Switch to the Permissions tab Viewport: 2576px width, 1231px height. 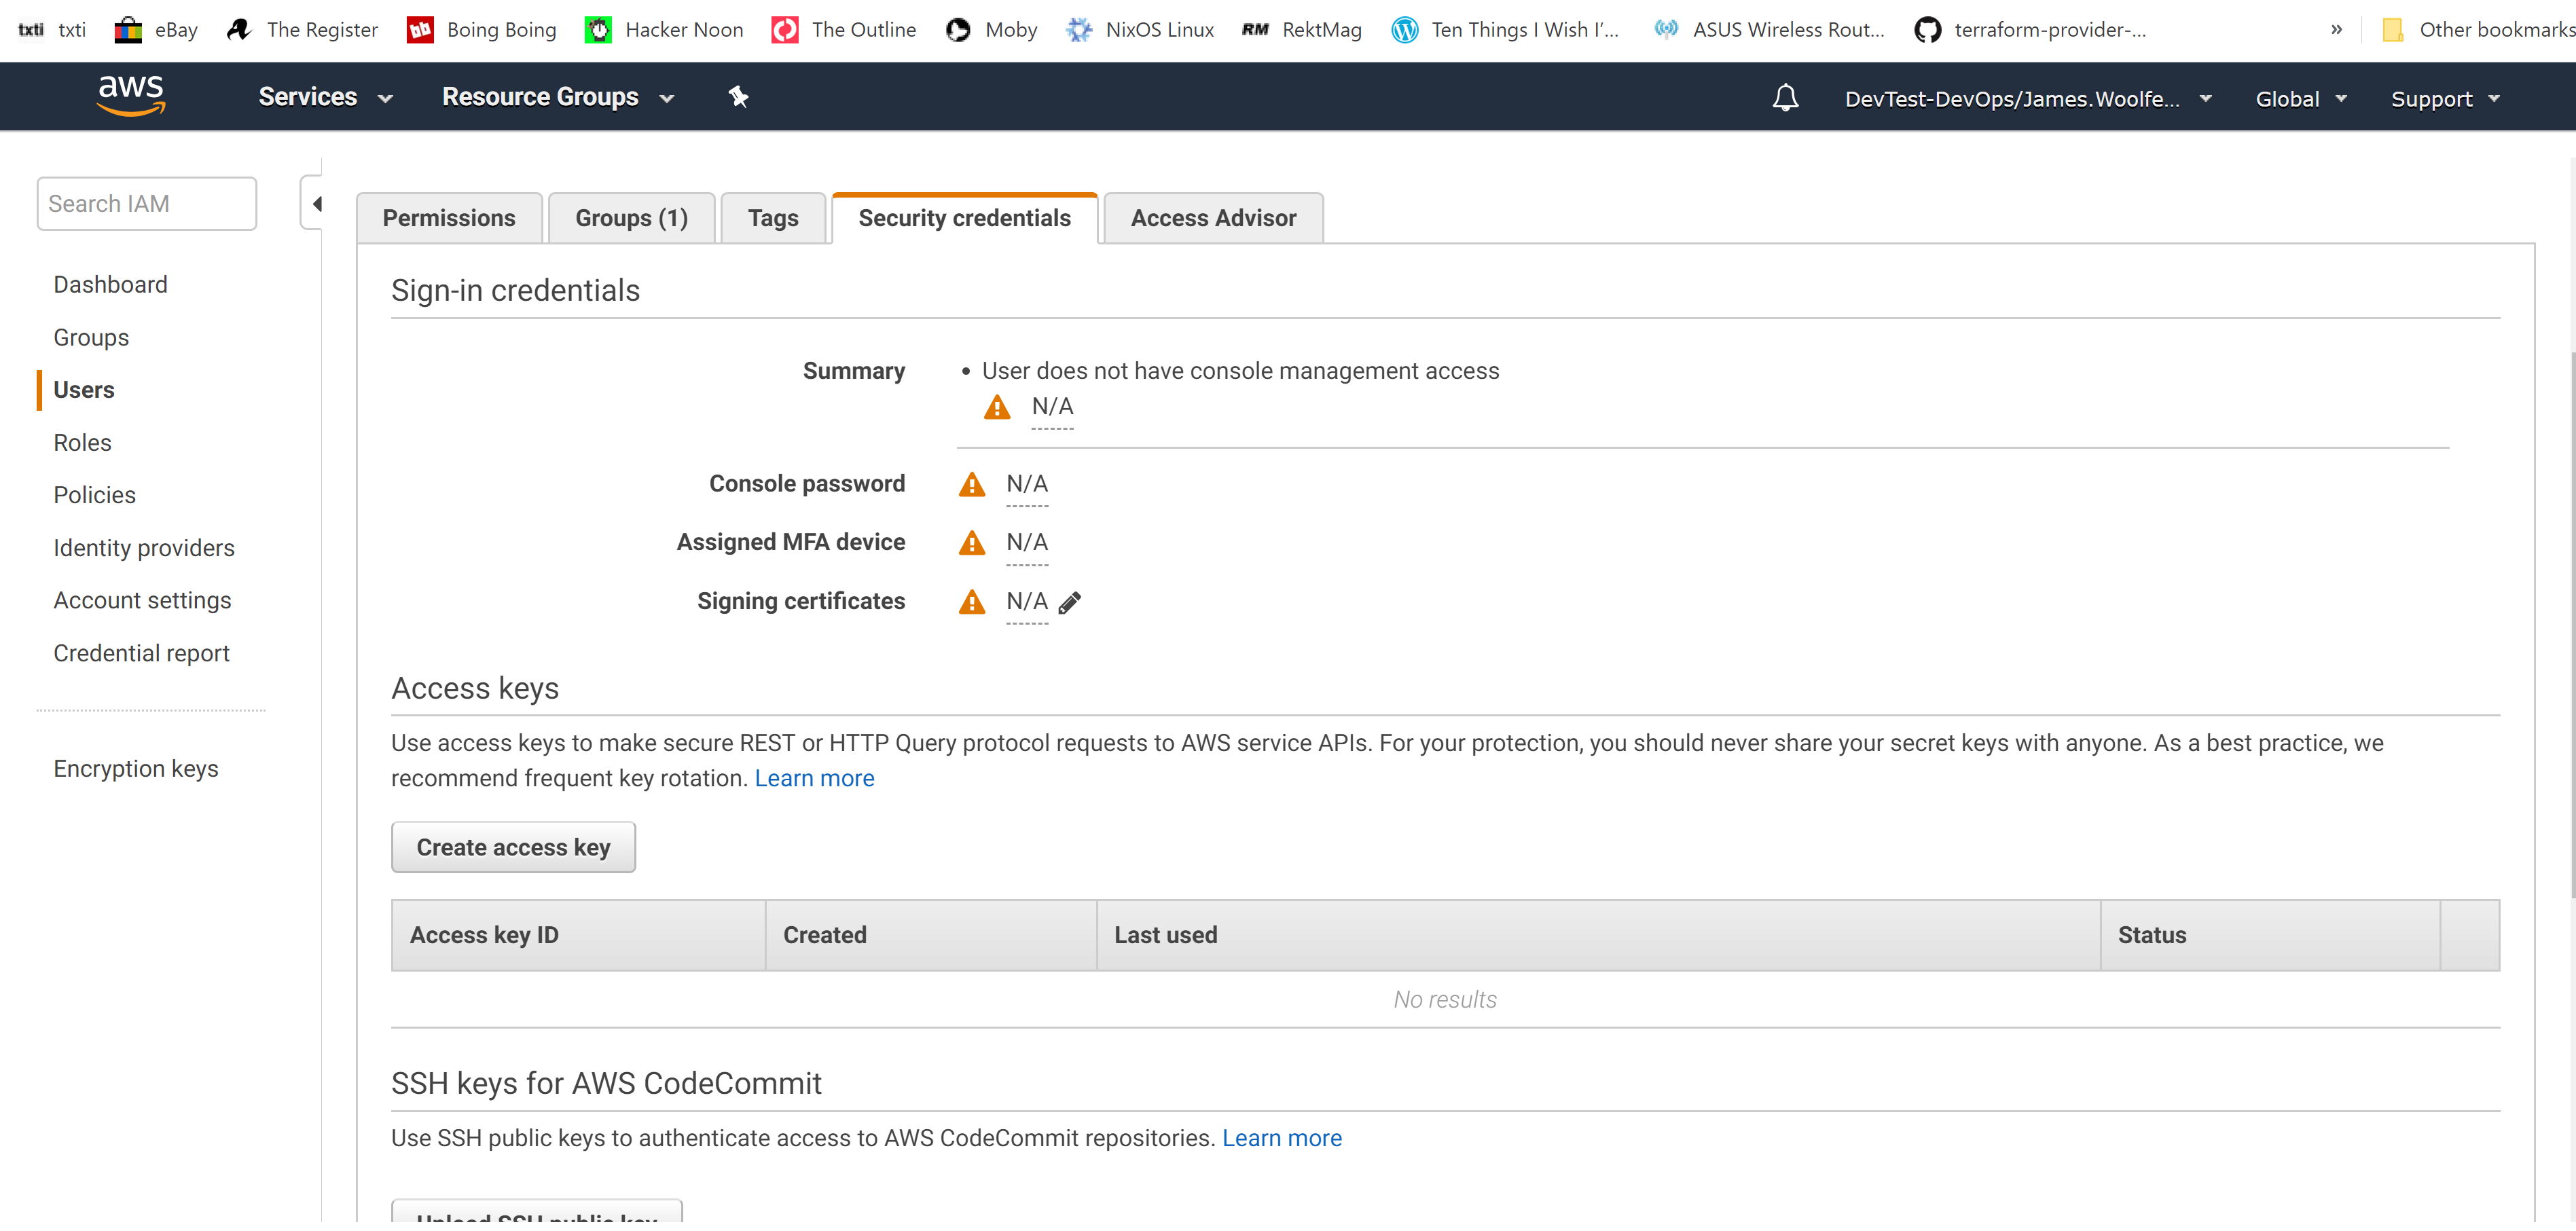pyautogui.click(x=447, y=217)
